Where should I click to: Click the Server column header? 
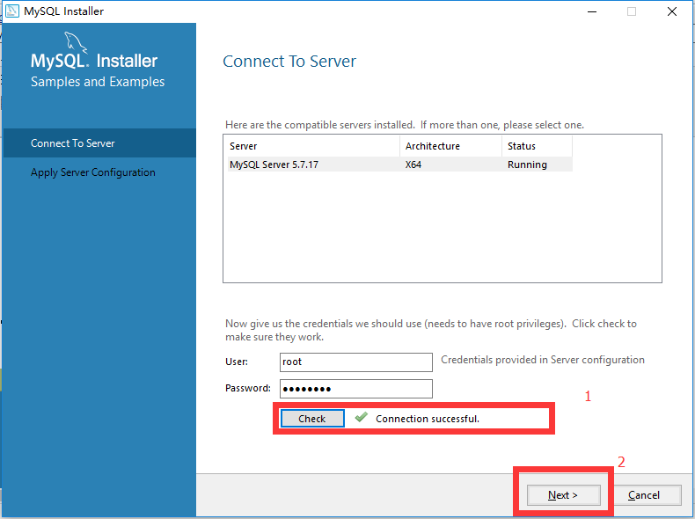(x=313, y=146)
